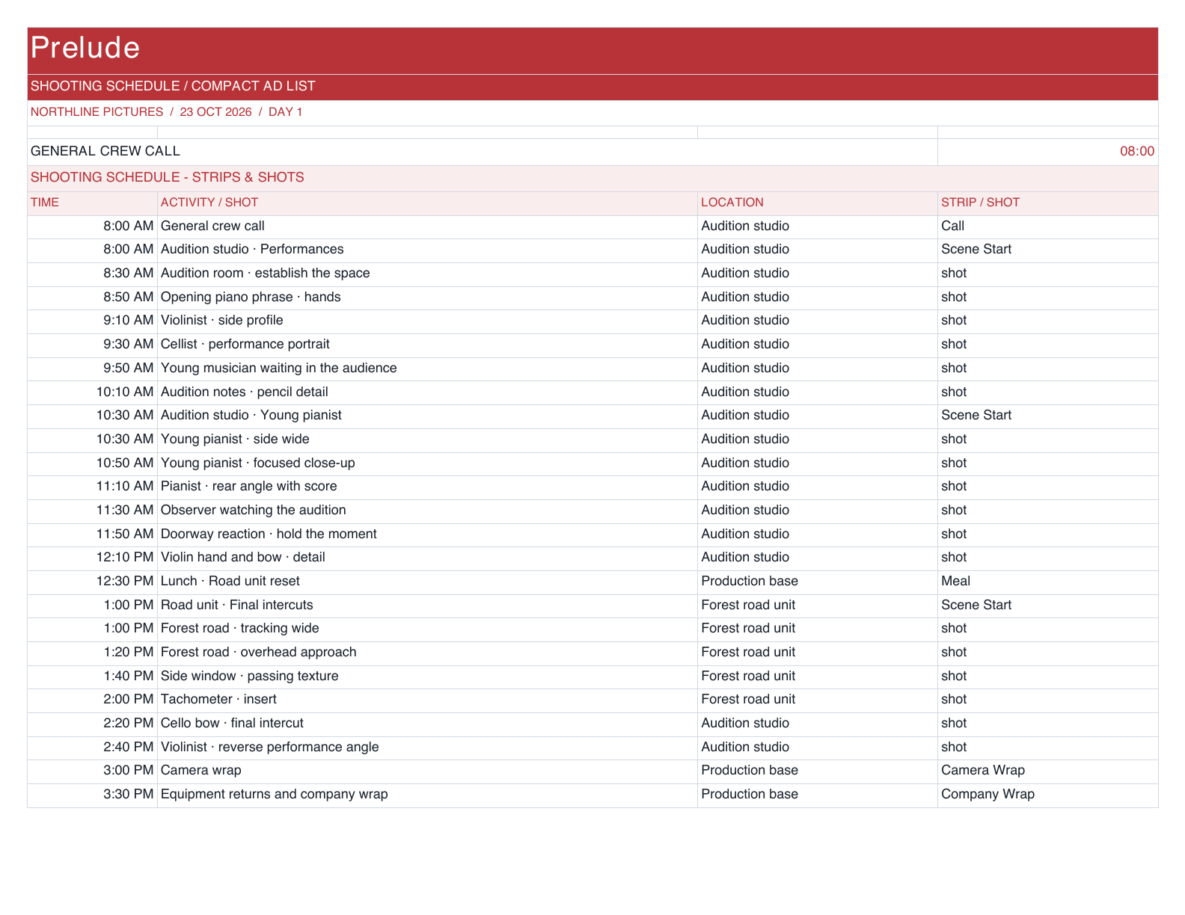Select 'Violinist · side profile' cell

pyautogui.click(x=427, y=321)
